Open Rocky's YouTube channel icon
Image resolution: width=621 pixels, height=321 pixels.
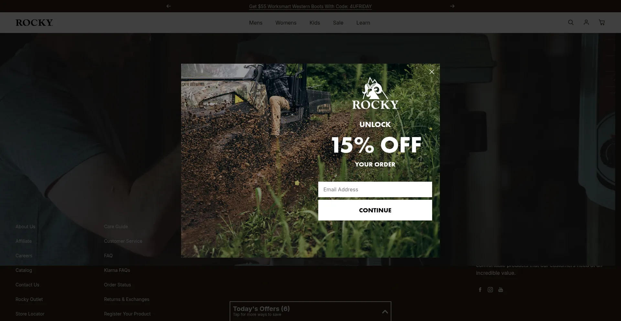click(501, 290)
